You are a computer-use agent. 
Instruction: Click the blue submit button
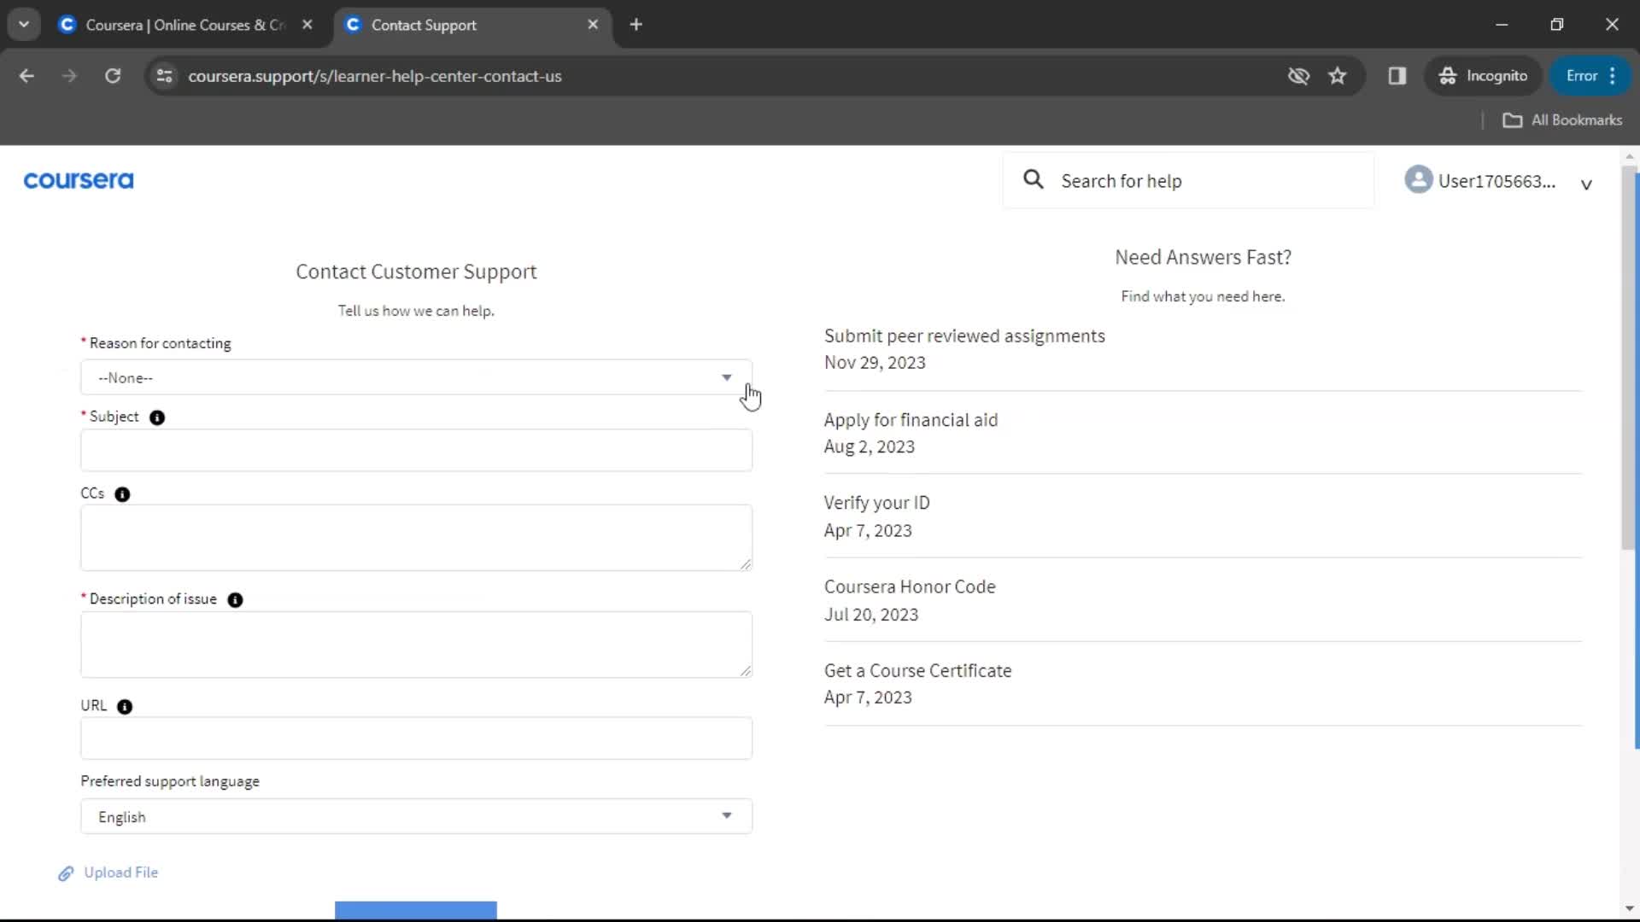[416, 910]
